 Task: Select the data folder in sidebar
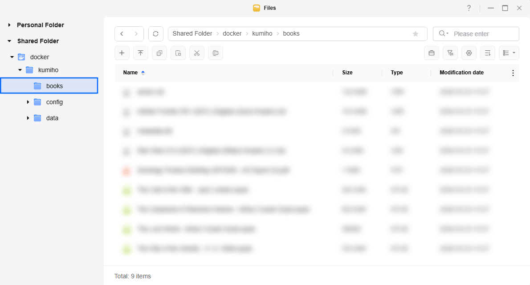click(x=52, y=118)
